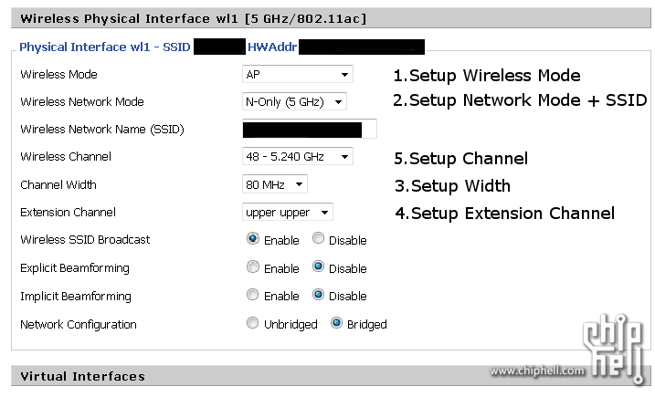The image size is (655, 397).
Task: Click the HWAddr label in legend
Action: pos(272,47)
